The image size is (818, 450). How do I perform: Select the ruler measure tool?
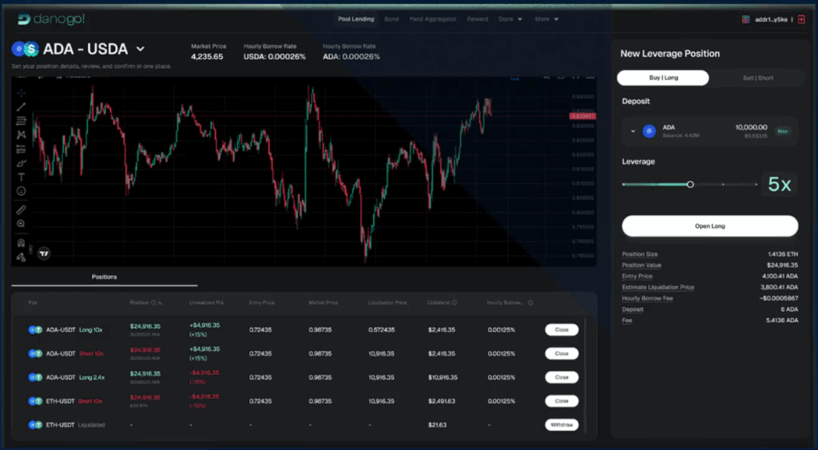(22, 209)
